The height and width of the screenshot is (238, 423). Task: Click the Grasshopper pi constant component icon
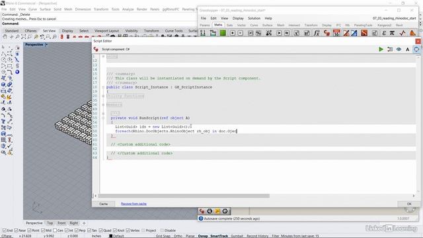click(392, 33)
